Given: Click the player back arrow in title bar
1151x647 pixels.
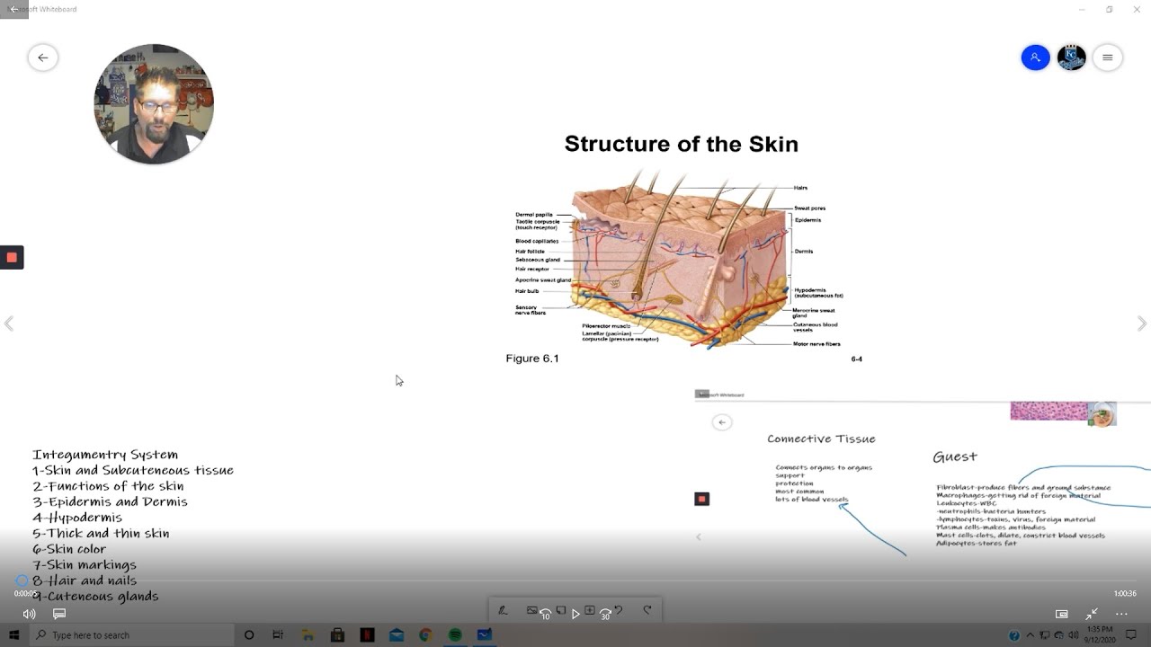Looking at the screenshot, I should pyautogui.click(x=13, y=9).
